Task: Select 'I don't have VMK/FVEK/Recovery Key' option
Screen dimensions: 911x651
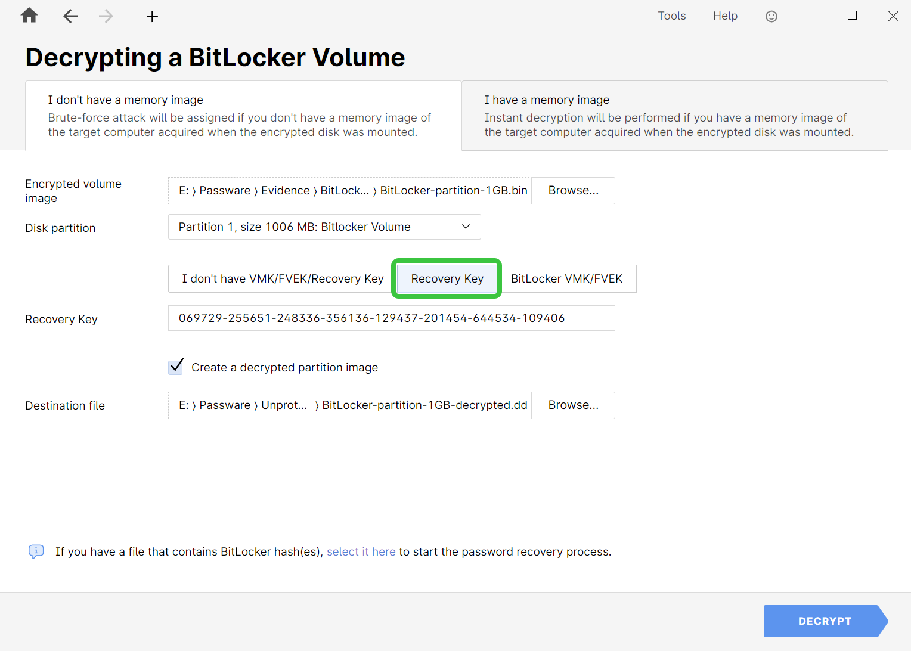Action: click(x=283, y=279)
